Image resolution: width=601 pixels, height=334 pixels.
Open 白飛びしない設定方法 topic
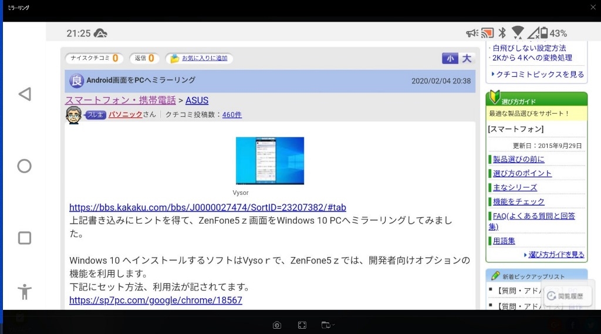[529, 48]
